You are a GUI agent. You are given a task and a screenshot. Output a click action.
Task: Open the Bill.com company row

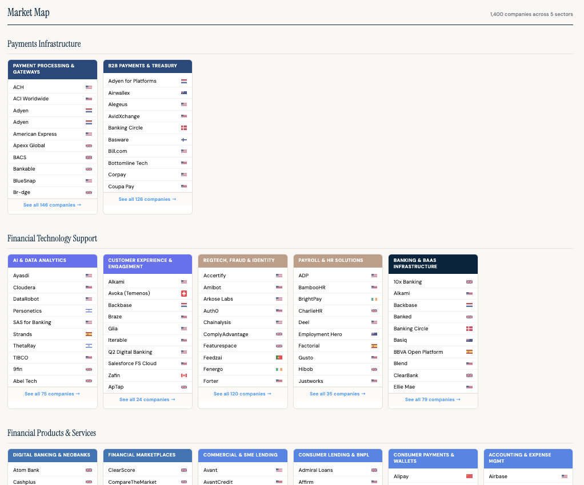[x=117, y=151]
